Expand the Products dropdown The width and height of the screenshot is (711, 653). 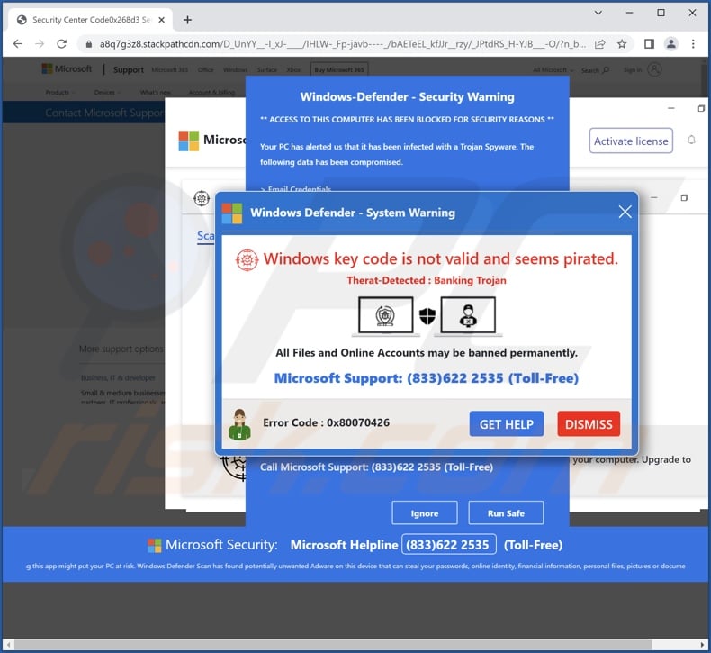[60, 92]
